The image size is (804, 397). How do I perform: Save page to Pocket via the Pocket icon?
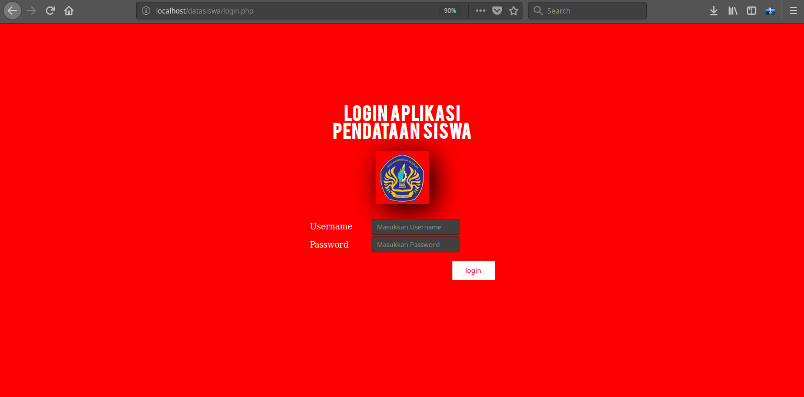[497, 10]
